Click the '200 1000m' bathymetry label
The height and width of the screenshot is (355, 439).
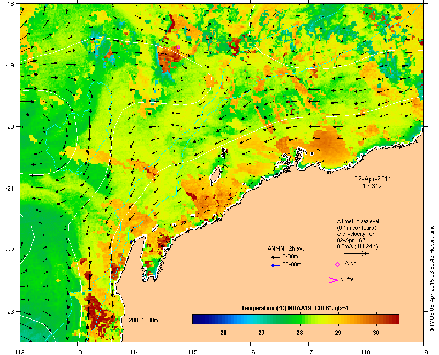[x=143, y=321]
